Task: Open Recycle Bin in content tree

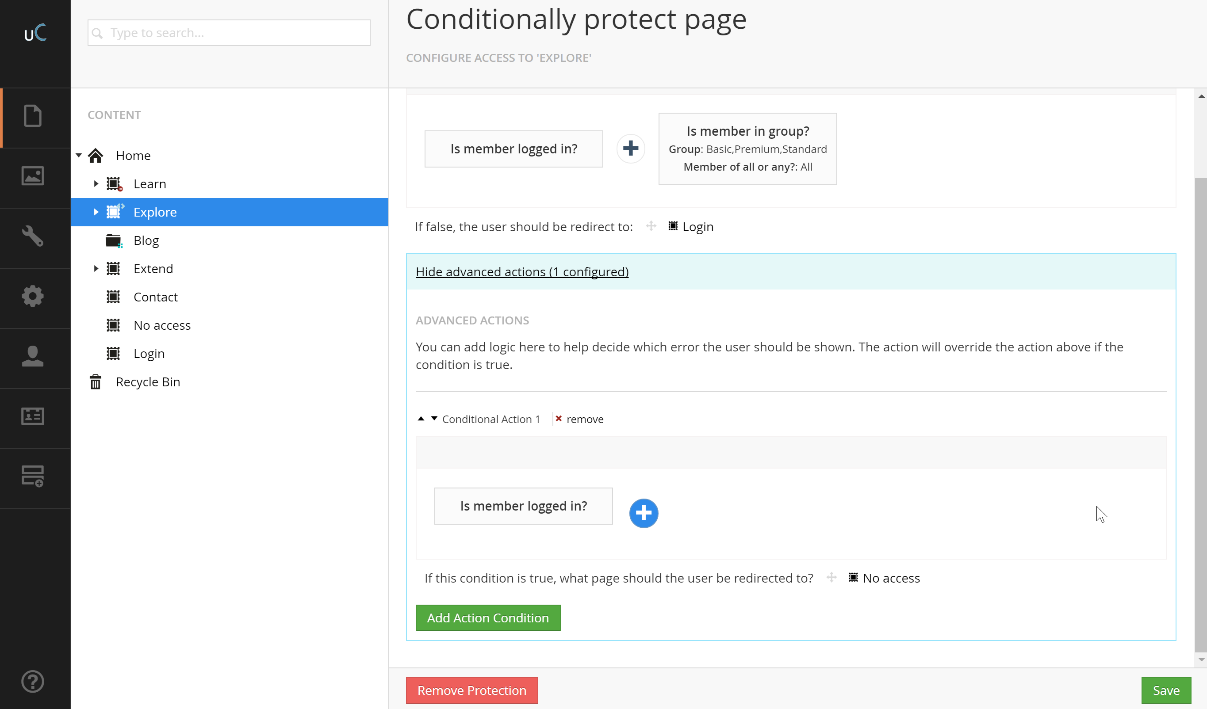Action: (148, 381)
